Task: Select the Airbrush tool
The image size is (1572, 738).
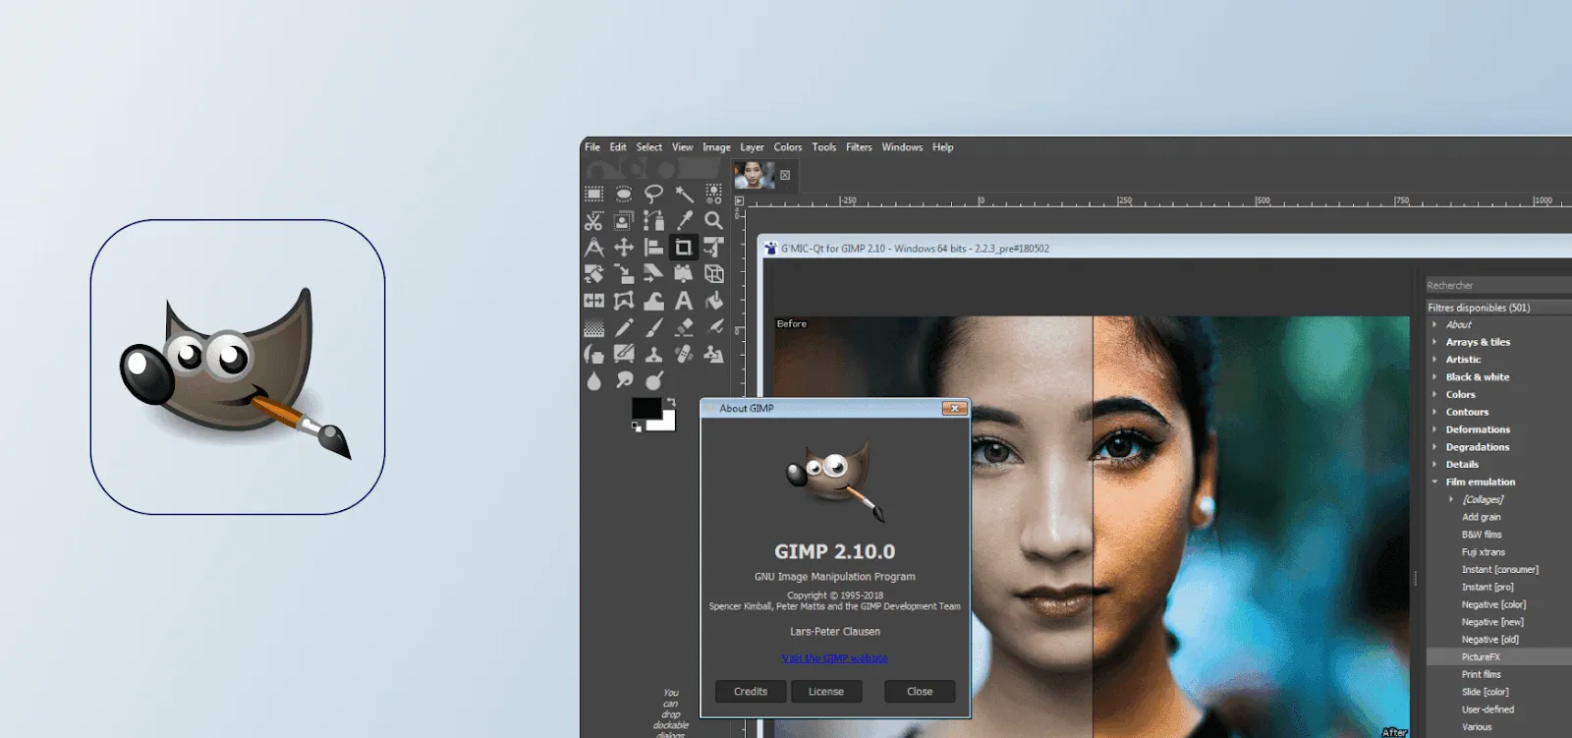Action: 714,327
